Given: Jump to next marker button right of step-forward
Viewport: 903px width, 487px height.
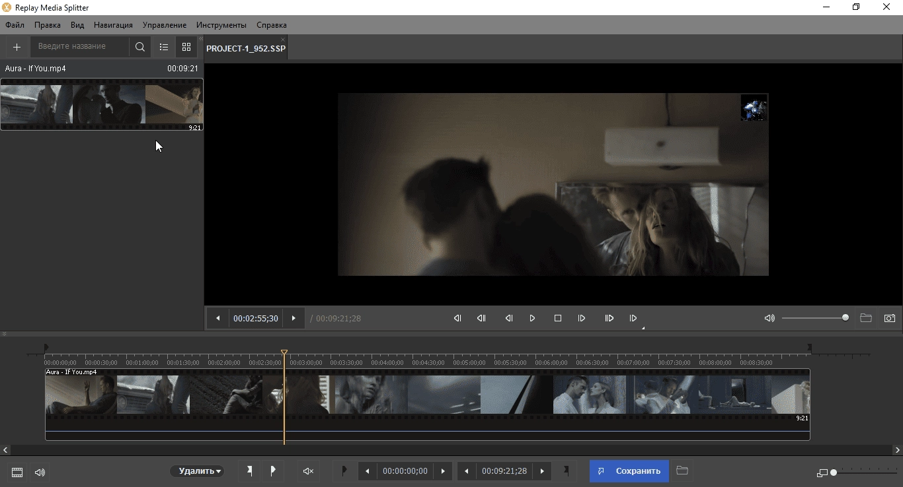Looking at the screenshot, I should coord(609,318).
